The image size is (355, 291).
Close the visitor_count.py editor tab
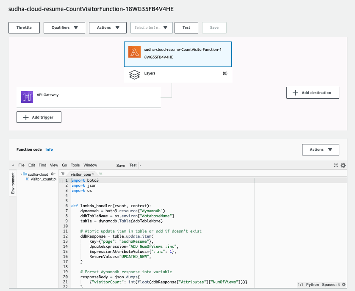point(93,174)
